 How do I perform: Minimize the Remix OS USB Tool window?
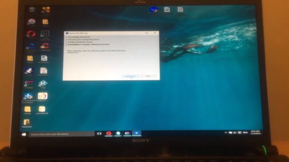[x=139, y=33]
